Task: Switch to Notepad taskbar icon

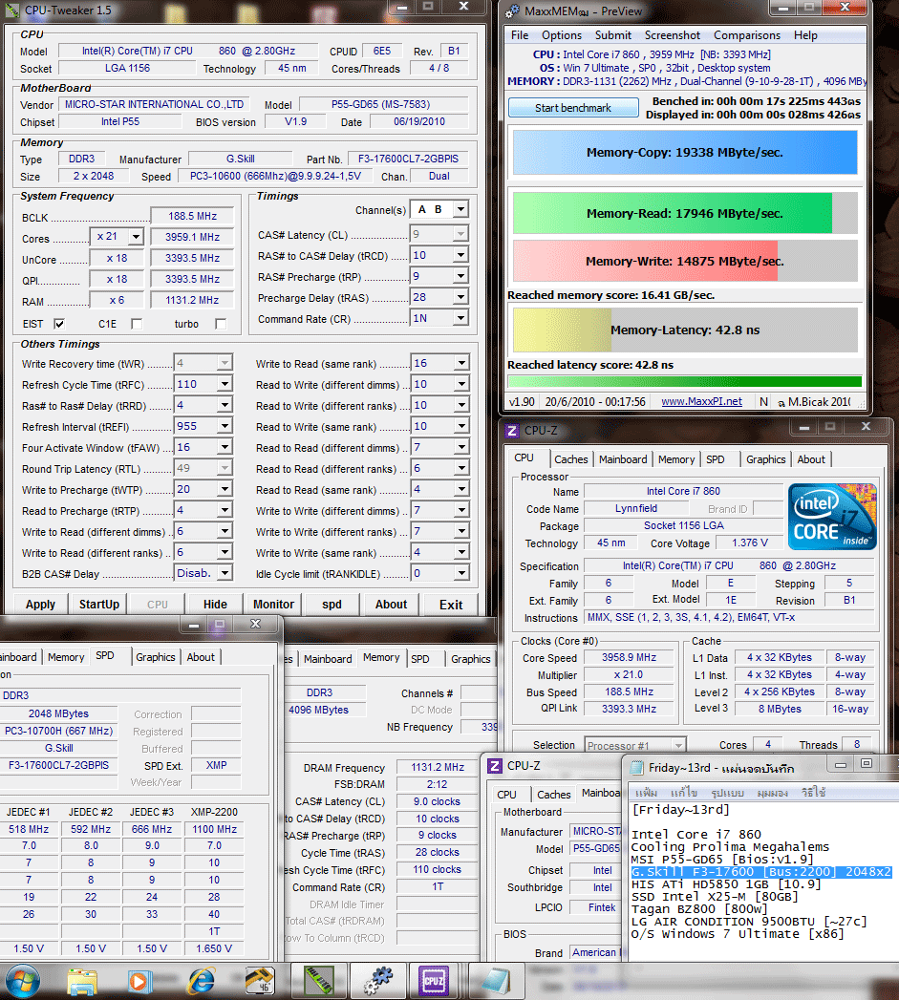Action: point(497,981)
